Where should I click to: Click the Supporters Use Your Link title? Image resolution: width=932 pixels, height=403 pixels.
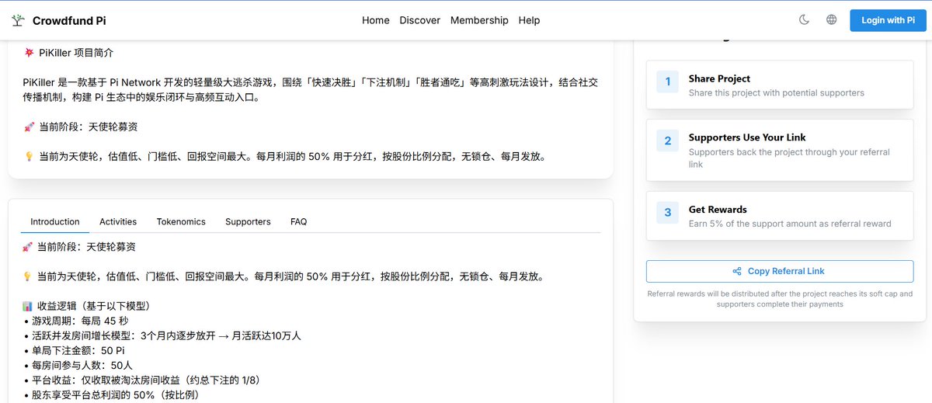pyautogui.click(x=747, y=137)
